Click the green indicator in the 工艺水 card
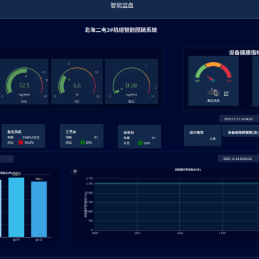Viewport: 259px width, 259px height. coord(82,142)
